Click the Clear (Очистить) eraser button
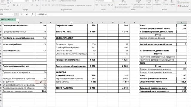Screen dimensions: 191x107 point(183,6)
